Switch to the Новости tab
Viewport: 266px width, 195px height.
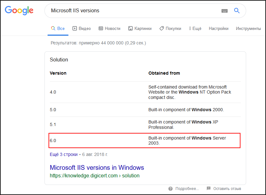[109, 28]
